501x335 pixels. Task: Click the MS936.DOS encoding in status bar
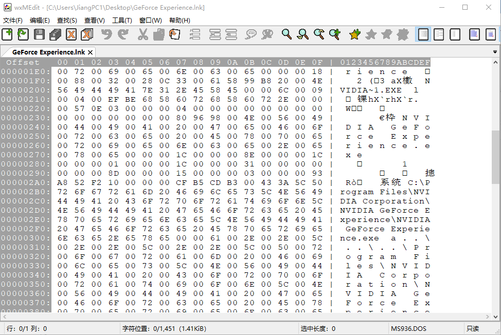[x=408, y=329]
